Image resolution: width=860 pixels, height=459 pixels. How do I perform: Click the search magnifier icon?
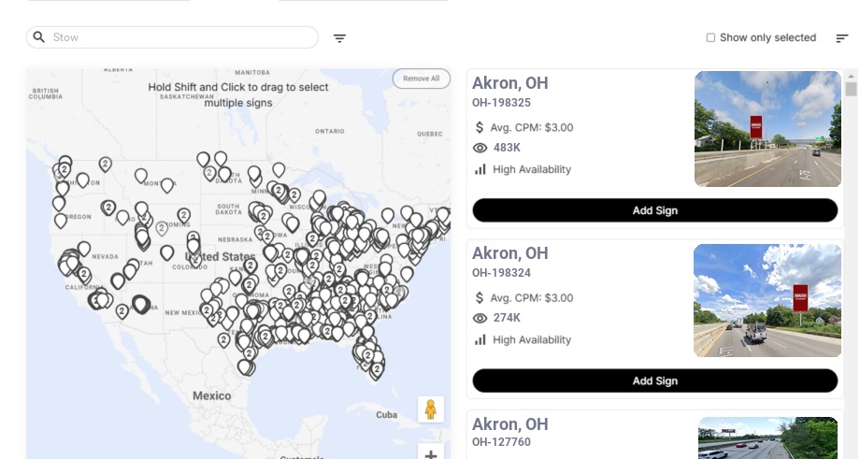[x=39, y=37]
